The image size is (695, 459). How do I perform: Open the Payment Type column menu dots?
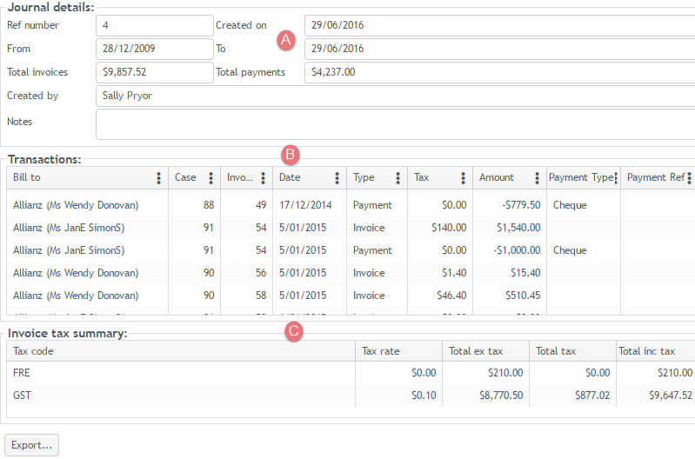(x=616, y=178)
